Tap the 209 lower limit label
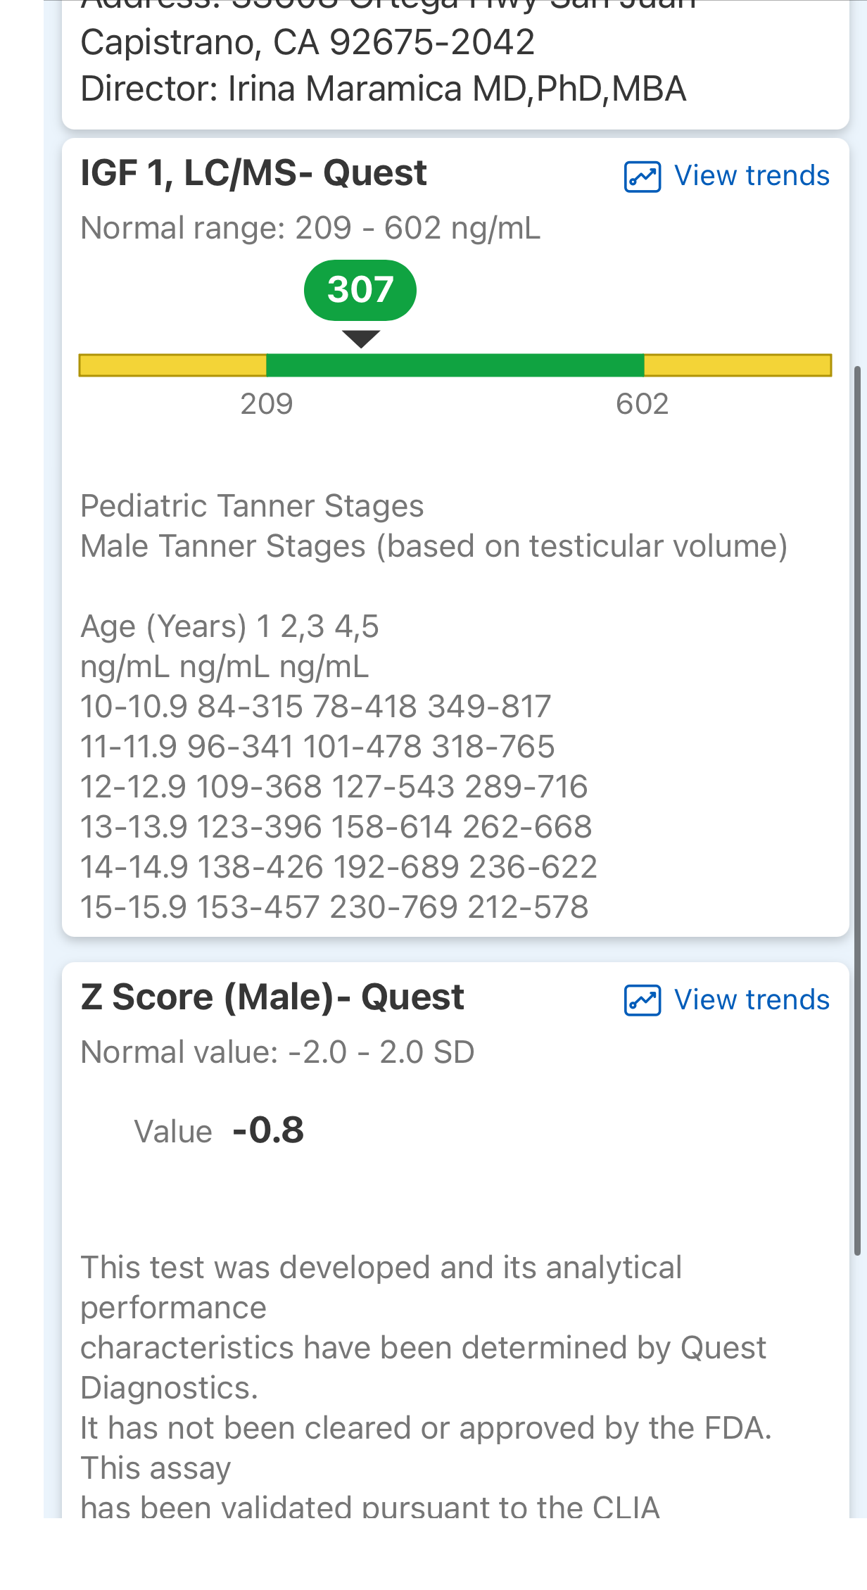Viewport: 867px width, 1590px height. pos(266,404)
